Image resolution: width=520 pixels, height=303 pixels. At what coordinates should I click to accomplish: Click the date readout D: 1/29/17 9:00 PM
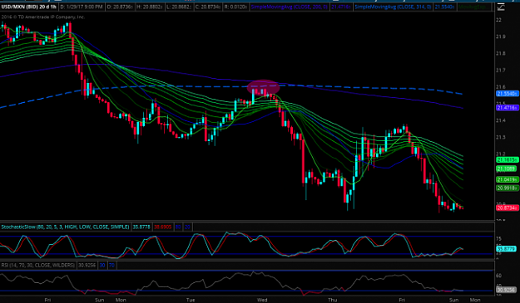click(82, 7)
